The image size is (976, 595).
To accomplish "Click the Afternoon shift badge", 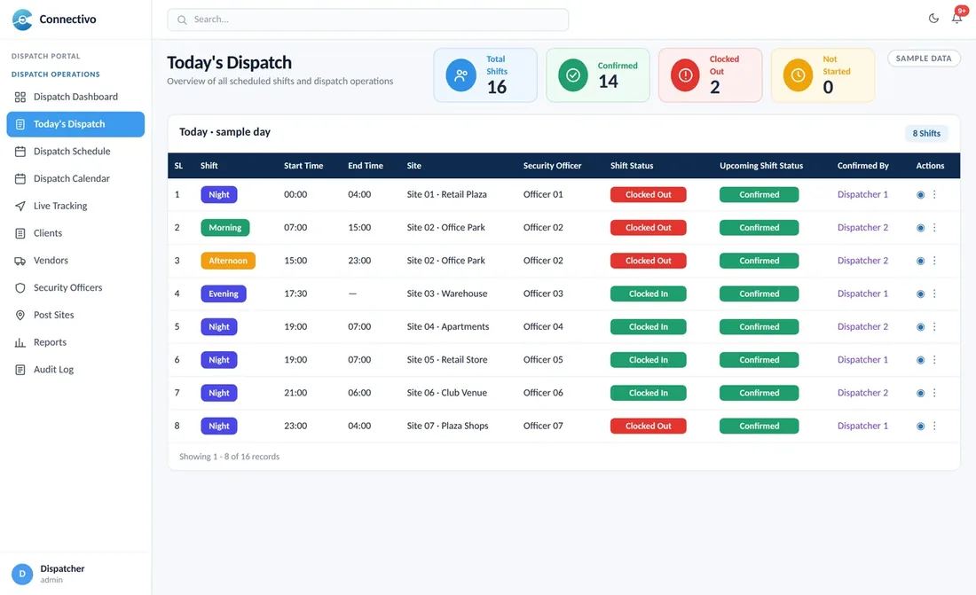I will [228, 261].
